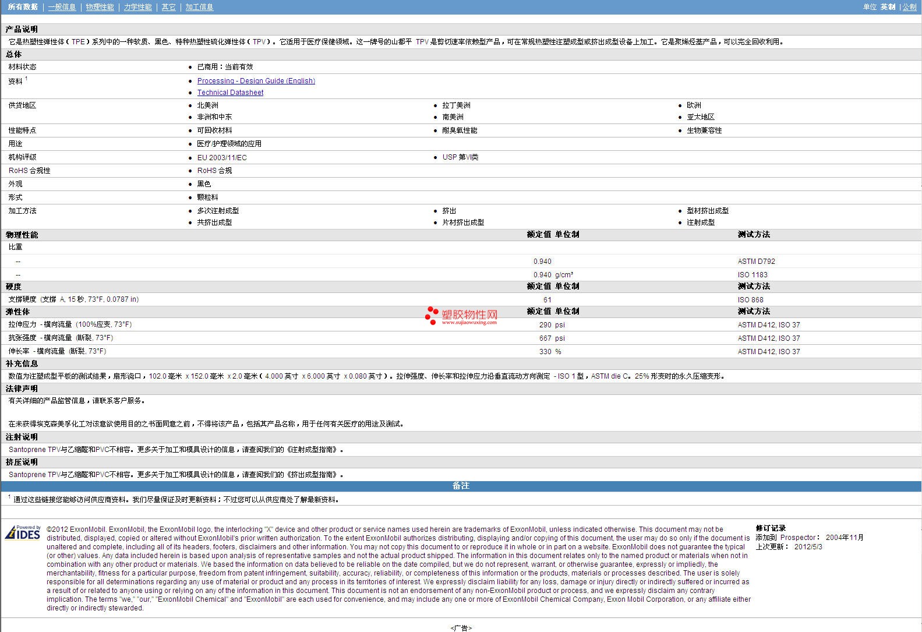Click 抗张强度 row label
The width and height of the screenshot is (922, 632).
coord(61,338)
